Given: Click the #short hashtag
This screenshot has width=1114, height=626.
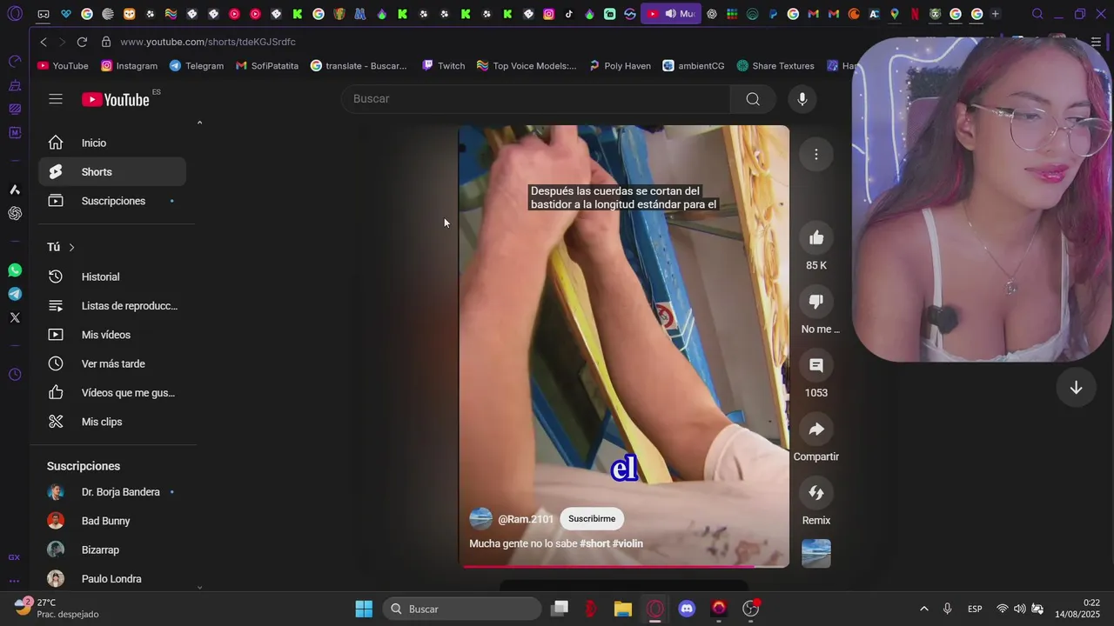Looking at the screenshot, I should pos(594,544).
